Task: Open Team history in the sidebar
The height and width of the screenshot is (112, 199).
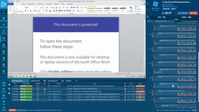Action: (x=4, y=26)
